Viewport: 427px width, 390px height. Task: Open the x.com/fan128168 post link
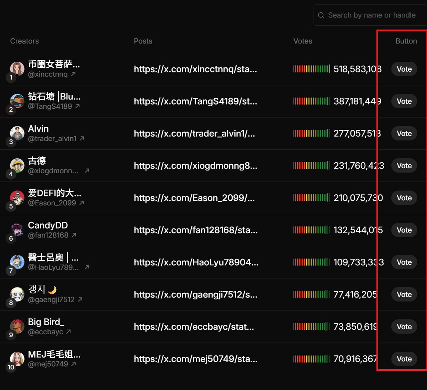coord(196,230)
